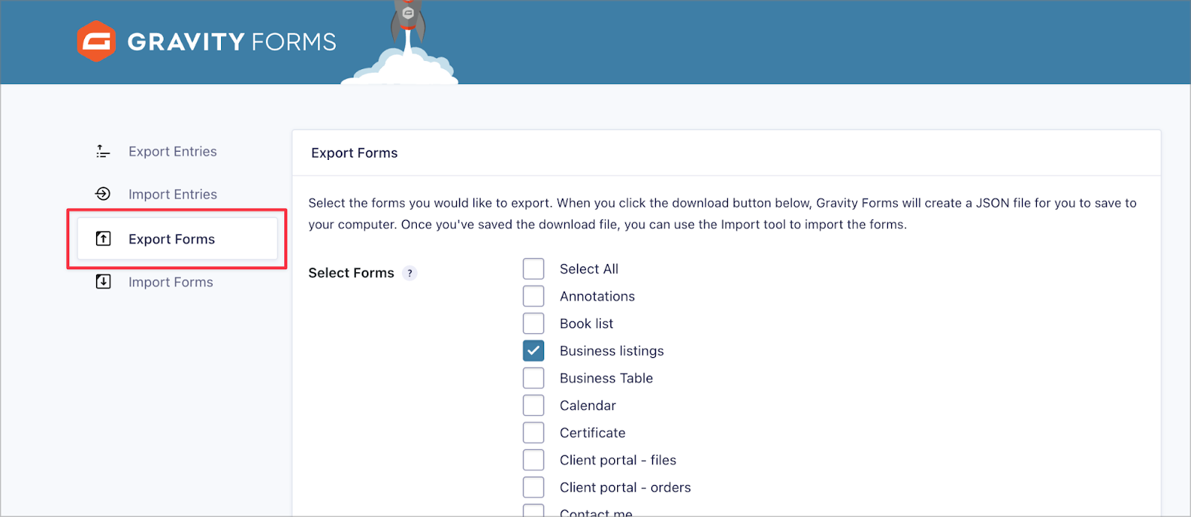Click the GRAVITY FORMS header wordmark

coord(232,42)
